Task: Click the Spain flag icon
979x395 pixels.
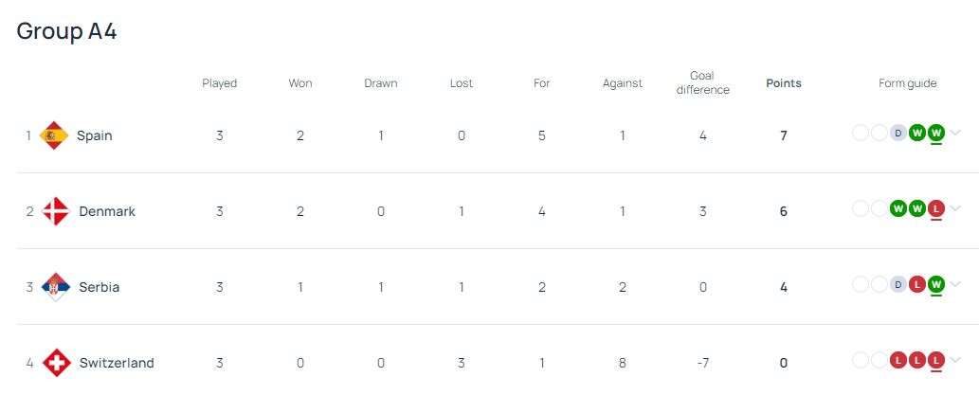Action: point(54,135)
